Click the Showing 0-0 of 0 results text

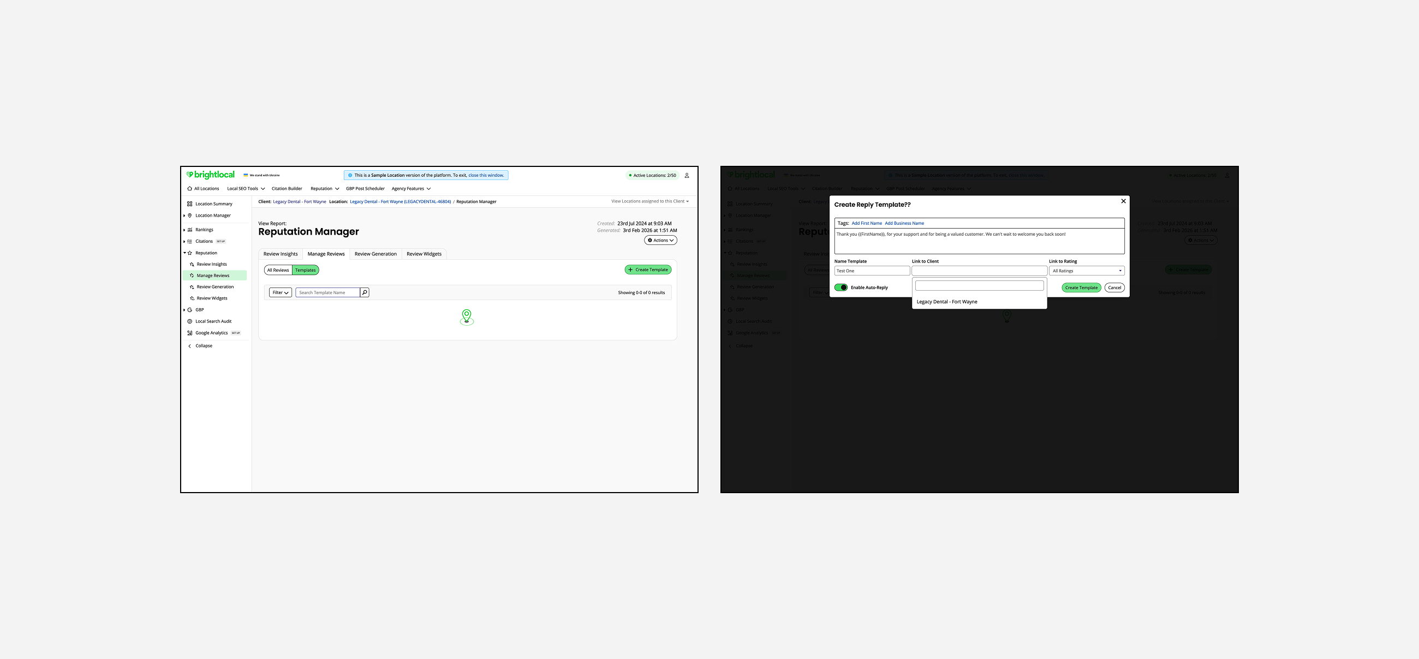641,292
